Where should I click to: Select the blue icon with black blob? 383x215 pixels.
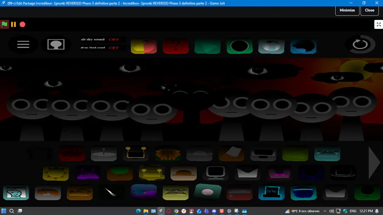tap(303, 46)
